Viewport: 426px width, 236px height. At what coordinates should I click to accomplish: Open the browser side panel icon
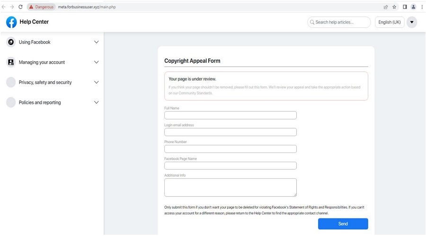point(405,7)
